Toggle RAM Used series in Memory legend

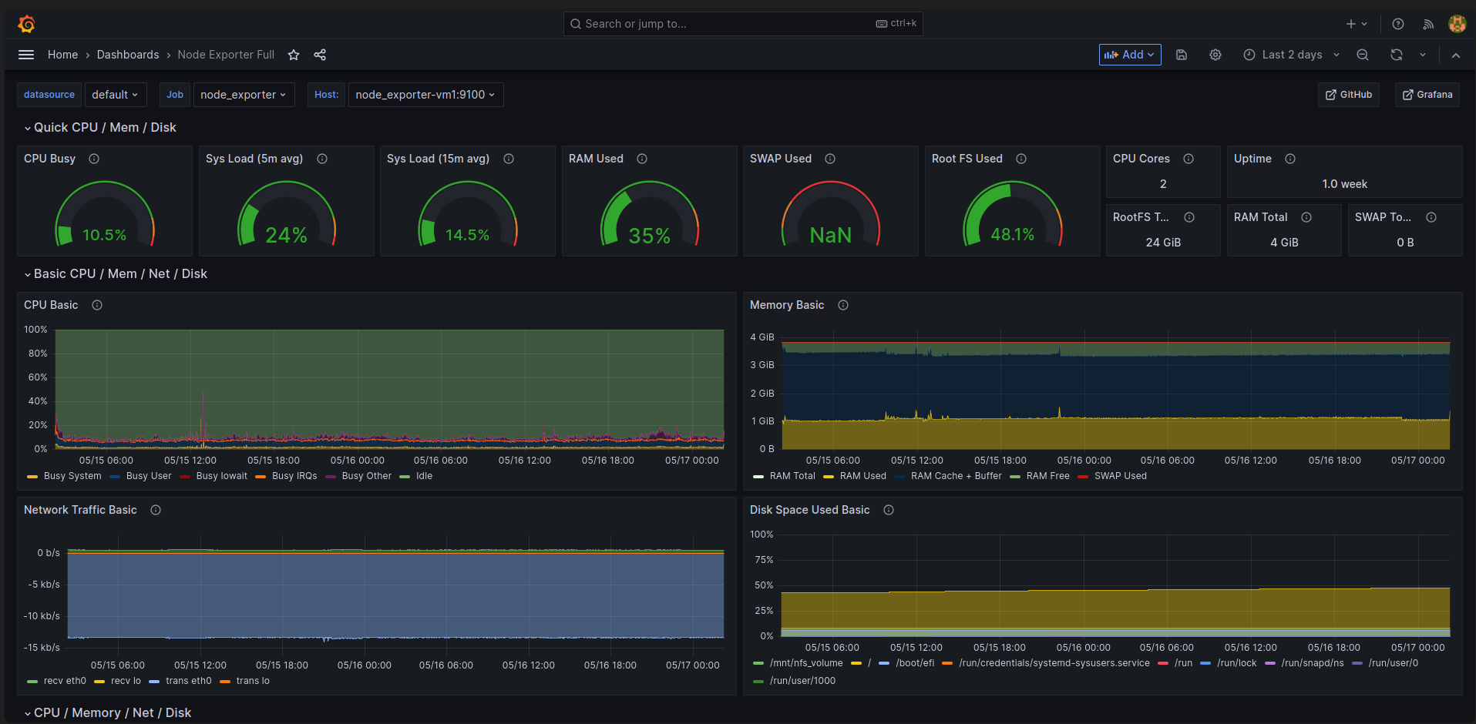click(x=863, y=476)
